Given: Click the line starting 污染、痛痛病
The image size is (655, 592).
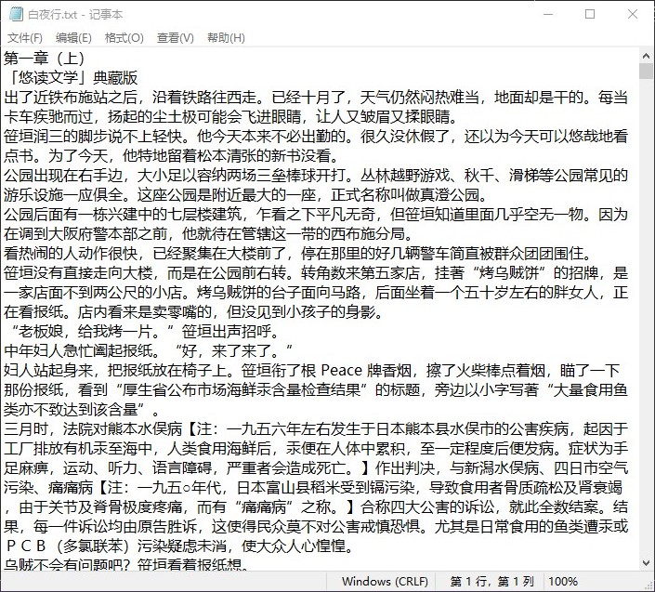Looking at the screenshot, I should (313, 487).
